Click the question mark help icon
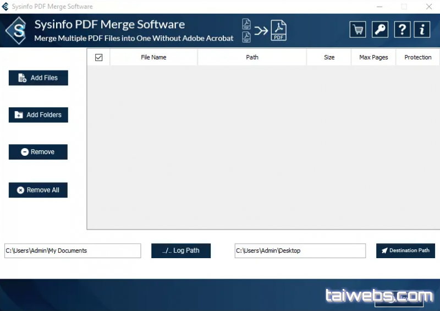The image size is (440, 311). click(402, 30)
